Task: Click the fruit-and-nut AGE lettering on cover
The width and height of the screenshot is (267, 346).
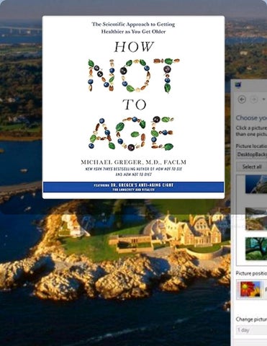Action: (132, 133)
